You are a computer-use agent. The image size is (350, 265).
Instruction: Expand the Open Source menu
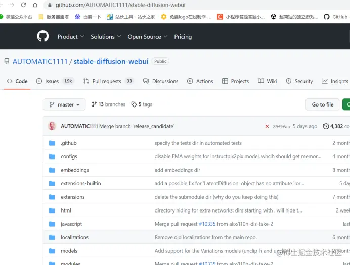pyautogui.click(x=147, y=37)
